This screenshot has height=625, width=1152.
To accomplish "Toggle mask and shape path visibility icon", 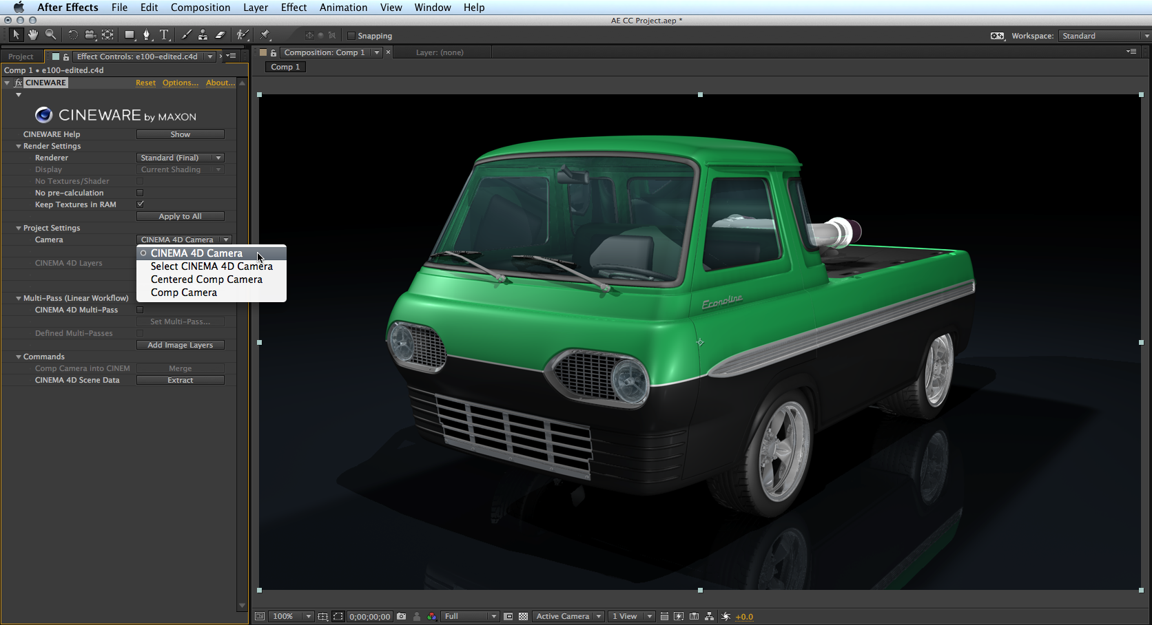I will (338, 616).
